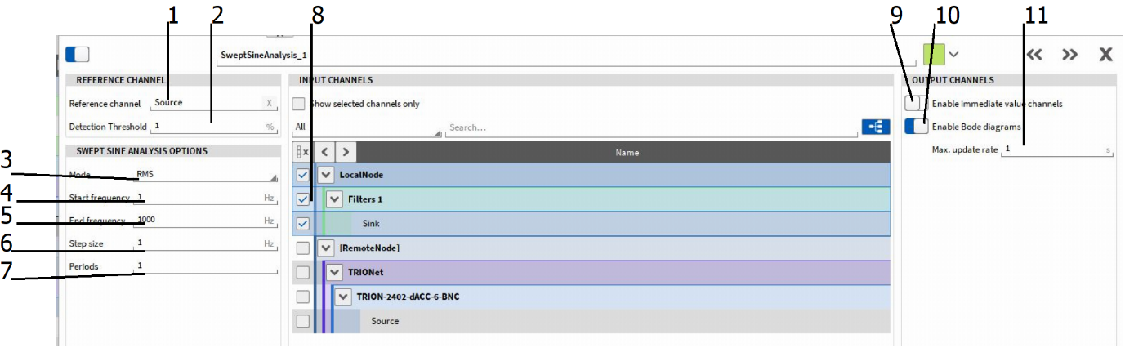1125x348 pixels.
Task: Click the deselect-all icon in table header
Action: click(302, 152)
